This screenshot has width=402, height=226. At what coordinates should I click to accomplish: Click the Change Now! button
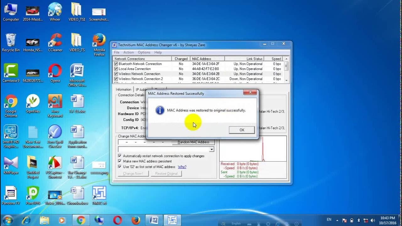point(133,174)
